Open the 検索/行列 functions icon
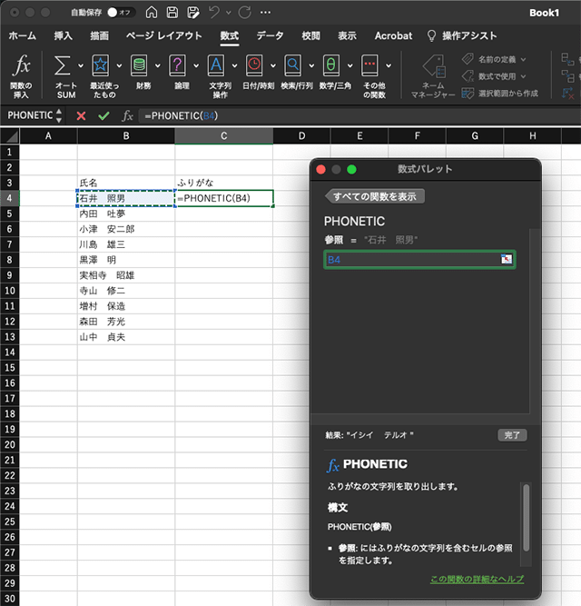The height and width of the screenshot is (606, 581). tap(293, 66)
